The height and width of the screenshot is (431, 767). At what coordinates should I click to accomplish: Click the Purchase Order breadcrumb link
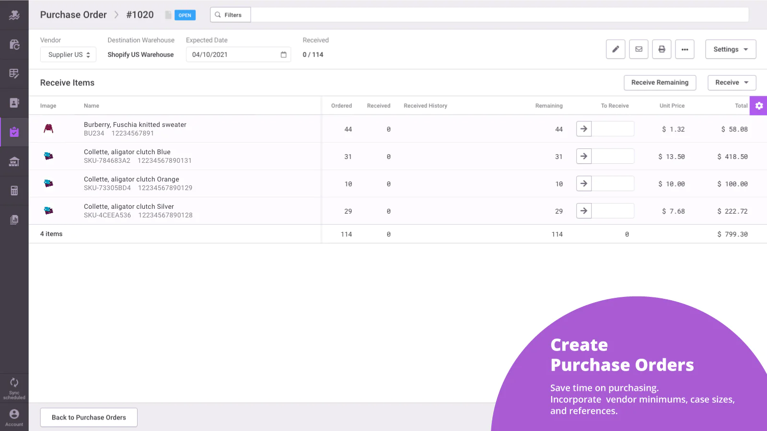73,15
